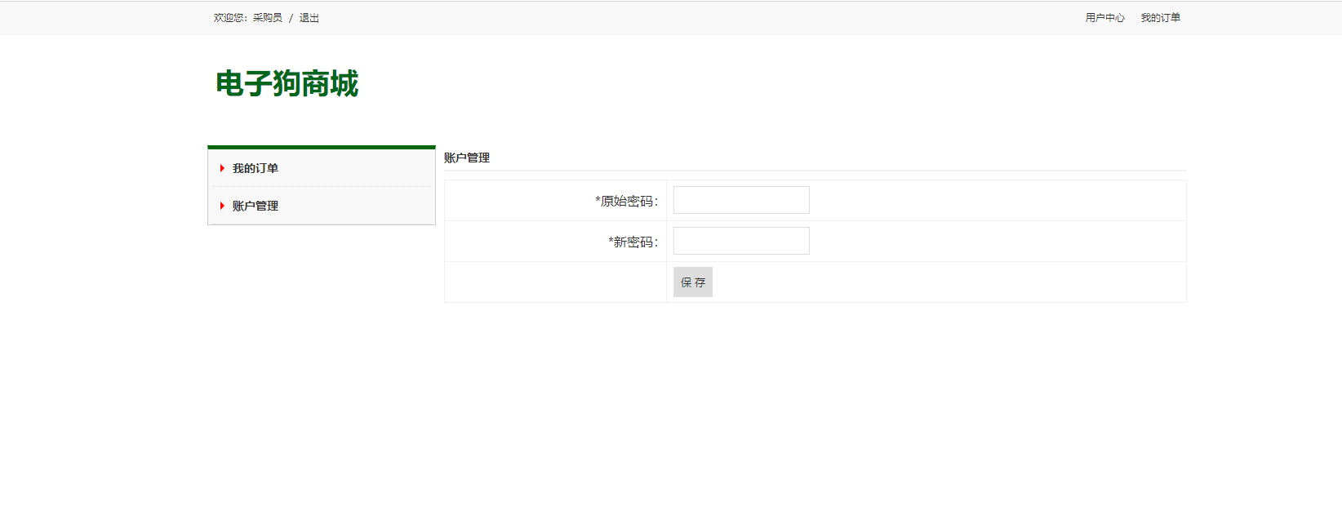The height and width of the screenshot is (524, 1342).
Task: Click empty cell left of 保存 button
Action: click(555, 282)
